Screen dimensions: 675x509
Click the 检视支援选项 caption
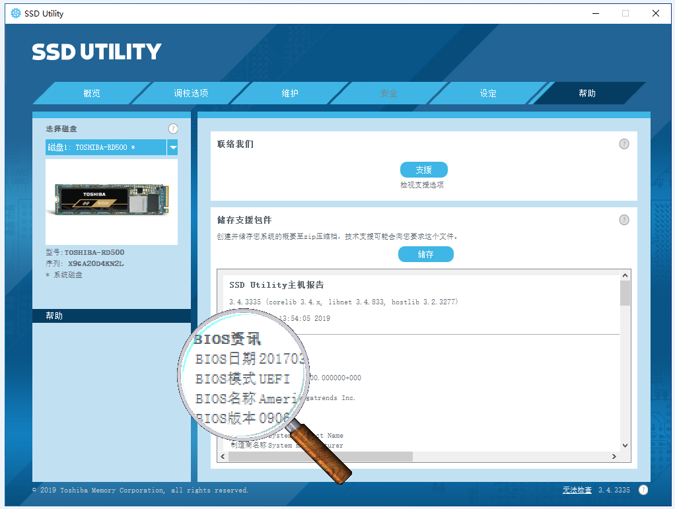(x=422, y=185)
